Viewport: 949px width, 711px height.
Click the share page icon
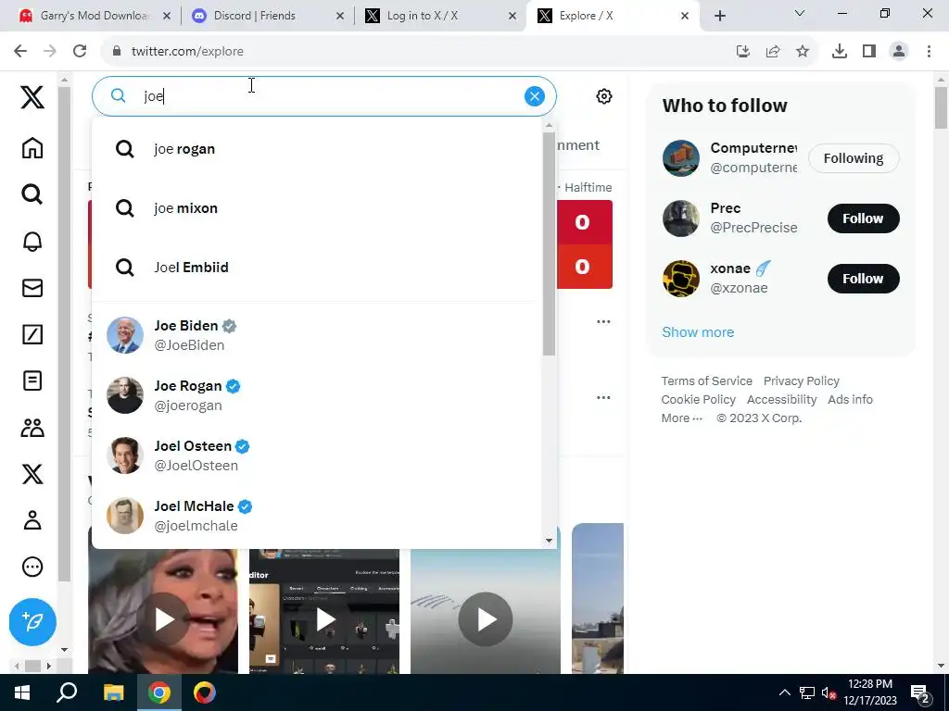(773, 52)
